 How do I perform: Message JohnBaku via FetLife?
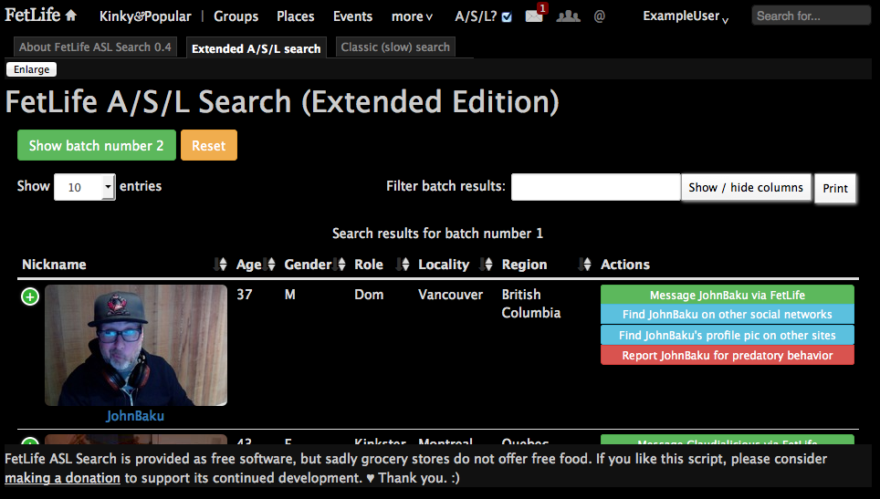point(728,295)
